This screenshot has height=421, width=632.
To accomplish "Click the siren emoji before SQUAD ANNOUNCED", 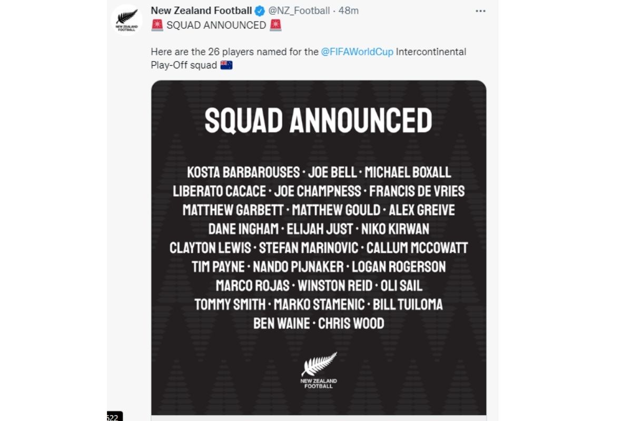I will tap(157, 25).
